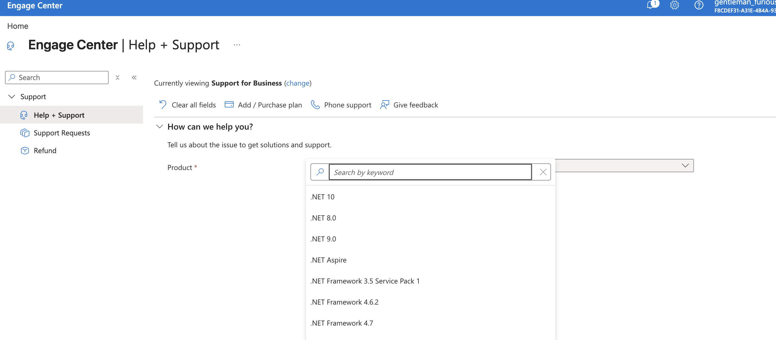This screenshot has height=340, width=776.
Task: Choose .NET 10 from the product list
Action: tap(430, 197)
